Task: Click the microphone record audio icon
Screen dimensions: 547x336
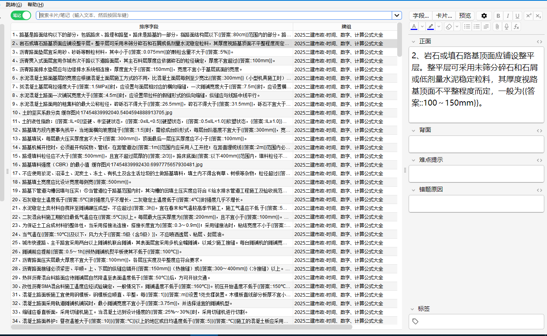Action: click(x=507, y=26)
